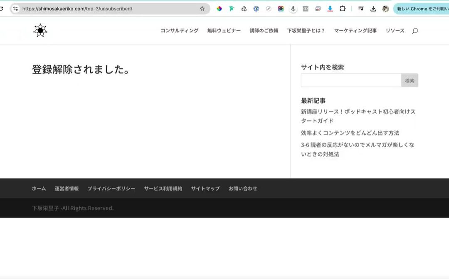Click the YouTube Music icon in the toolbar
The image size is (449, 279).
(x=361, y=8)
